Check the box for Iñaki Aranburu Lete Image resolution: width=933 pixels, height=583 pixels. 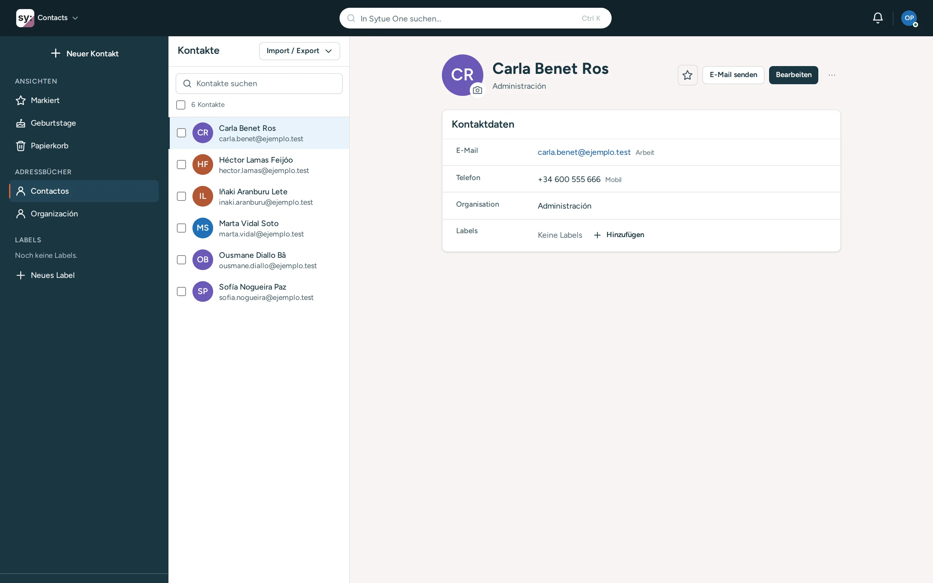tap(181, 196)
